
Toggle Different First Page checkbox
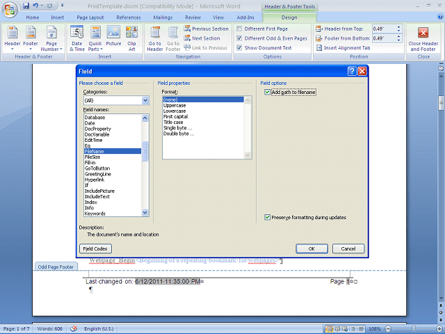click(x=239, y=29)
